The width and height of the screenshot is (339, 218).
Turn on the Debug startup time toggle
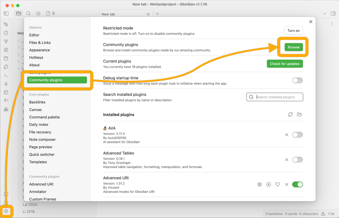click(297, 80)
